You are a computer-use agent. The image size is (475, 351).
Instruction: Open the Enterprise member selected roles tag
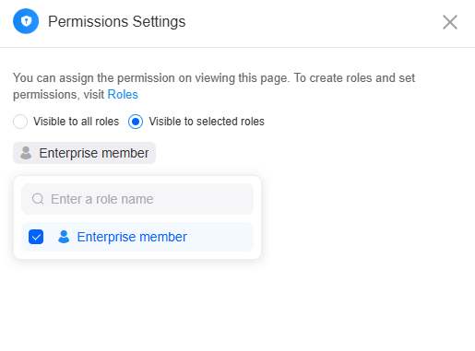click(x=84, y=153)
